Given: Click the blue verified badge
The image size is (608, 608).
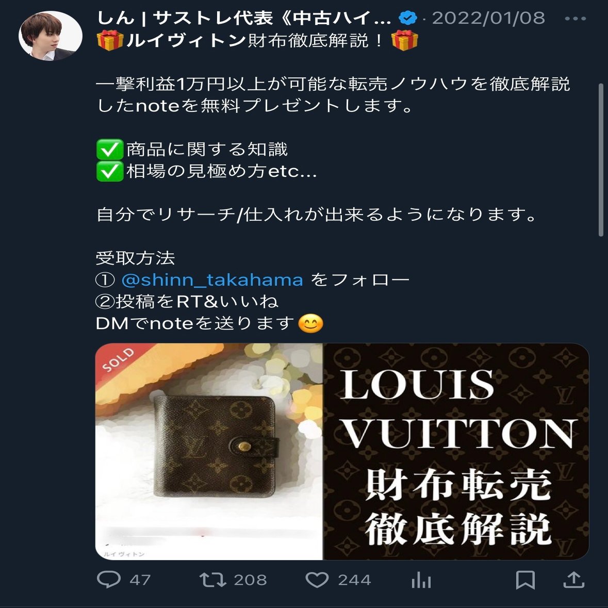Looking at the screenshot, I should click(x=408, y=18).
